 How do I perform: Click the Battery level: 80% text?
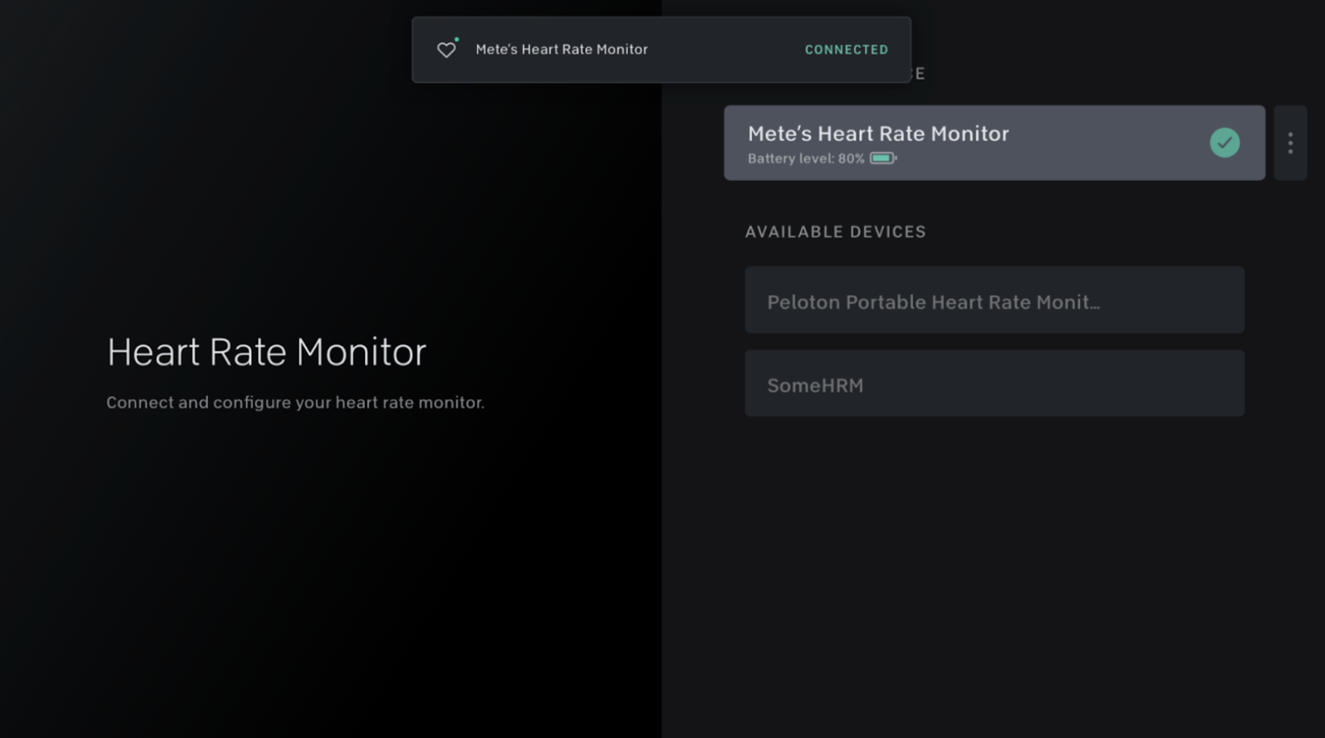click(806, 159)
